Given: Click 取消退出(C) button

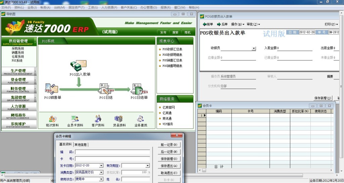Looking at the screenshot, I should (169, 173).
